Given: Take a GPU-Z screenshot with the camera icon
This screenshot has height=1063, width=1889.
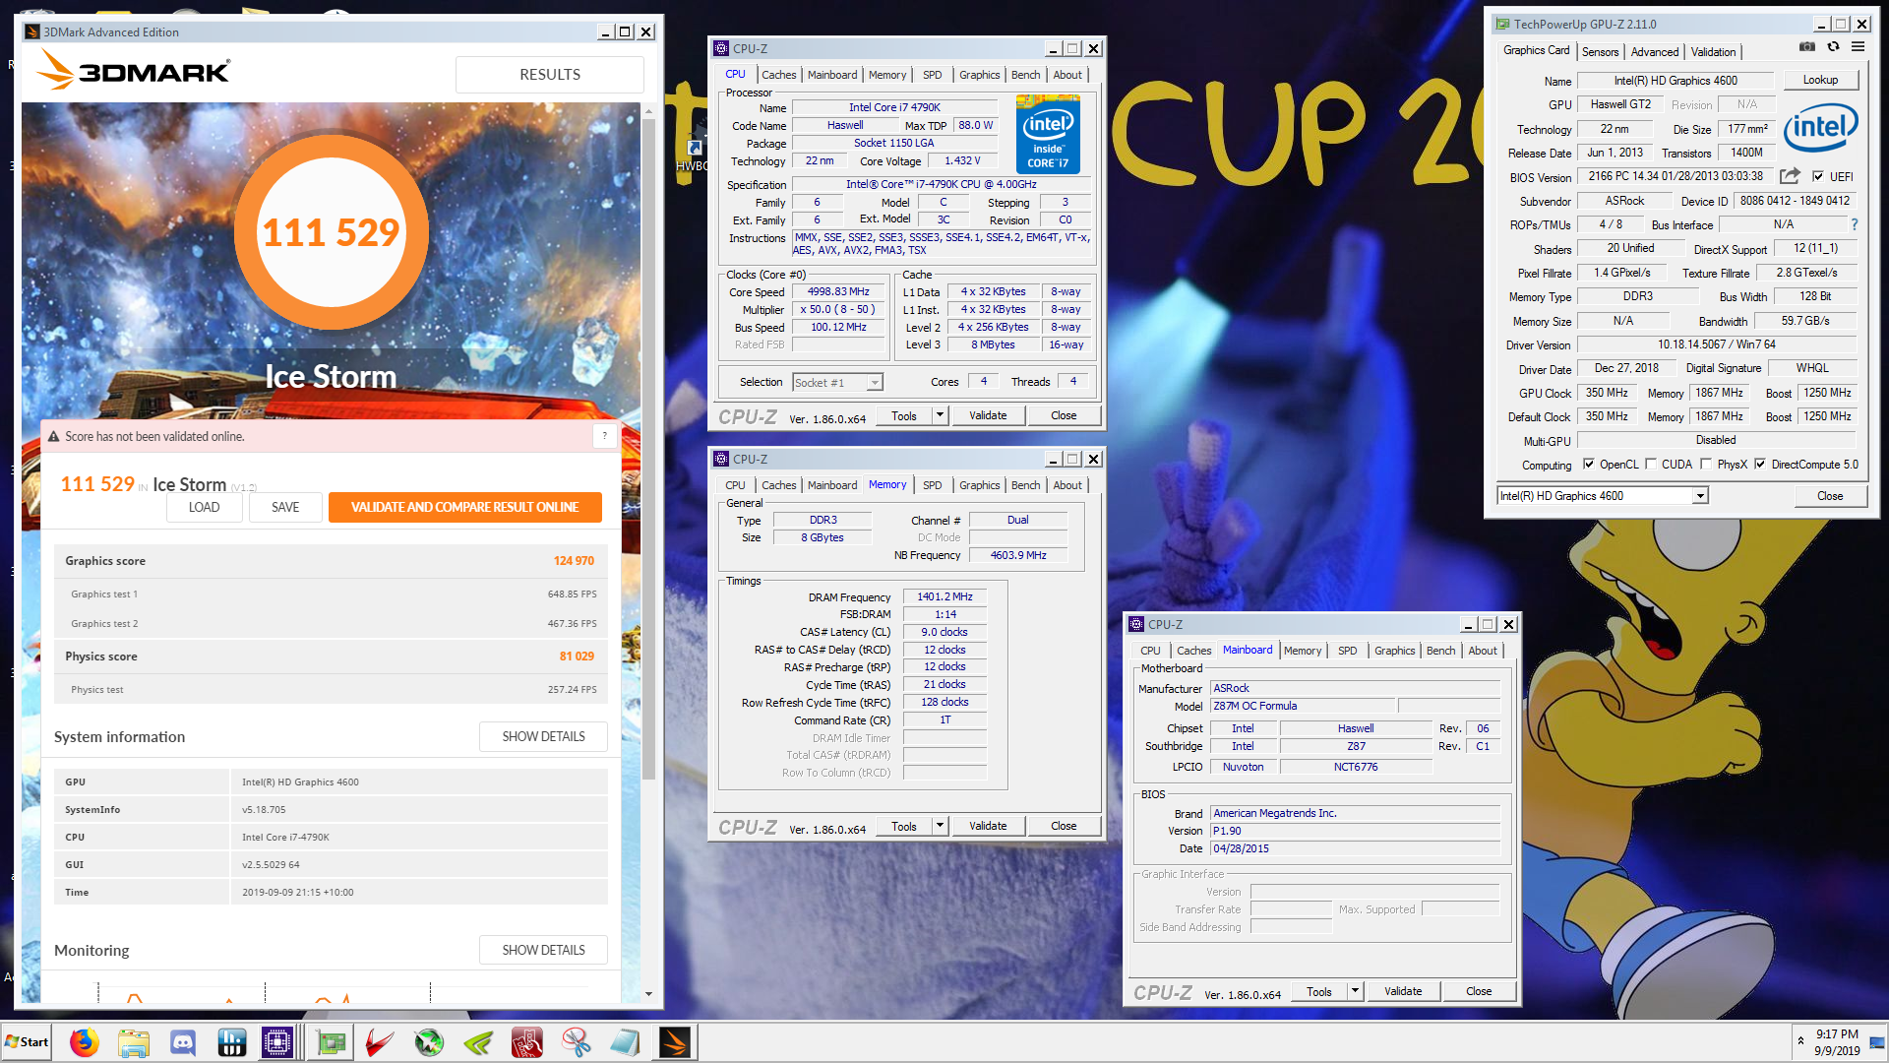Looking at the screenshot, I should pyautogui.click(x=1807, y=47).
